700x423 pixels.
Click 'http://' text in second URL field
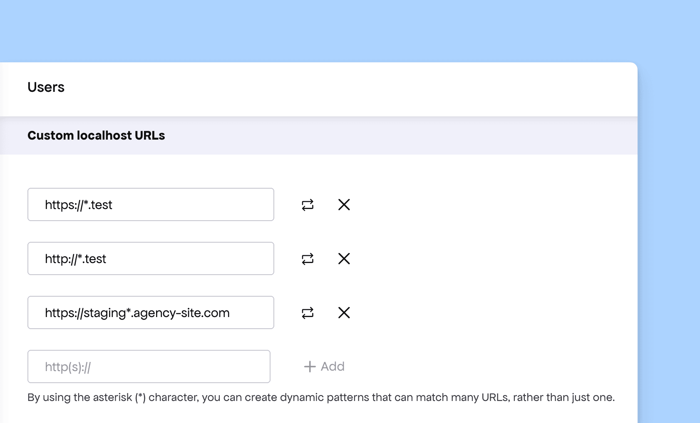click(x=61, y=259)
